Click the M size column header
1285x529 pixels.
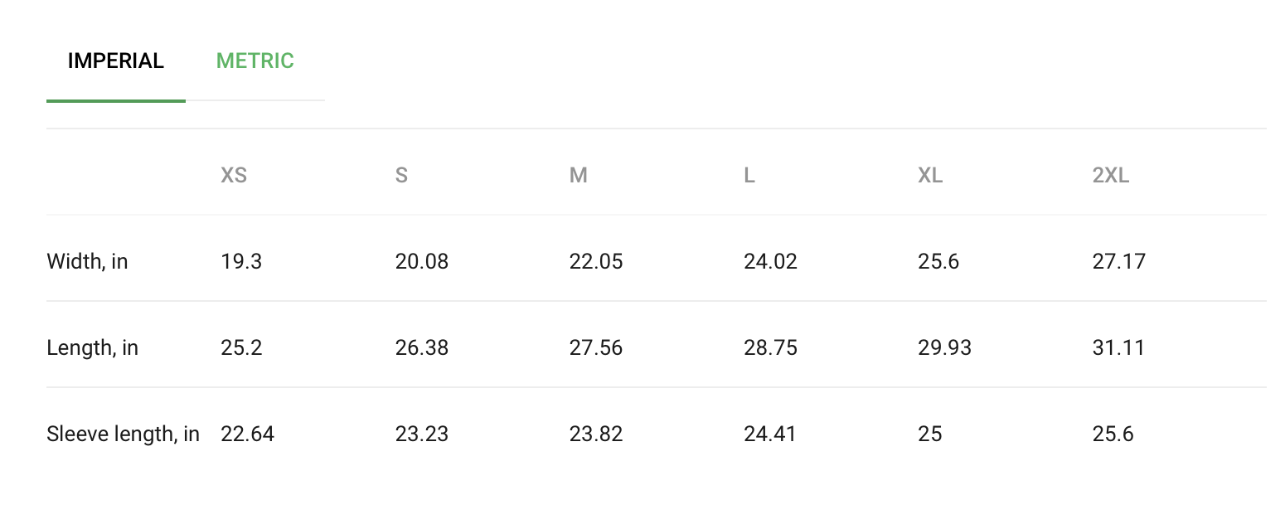[x=579, y=176]
